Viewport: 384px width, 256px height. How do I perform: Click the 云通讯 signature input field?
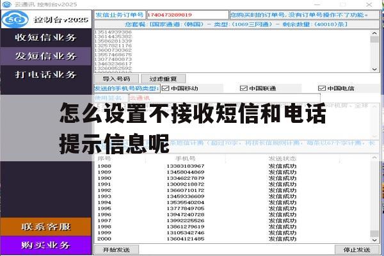click(x=225, y=98)
